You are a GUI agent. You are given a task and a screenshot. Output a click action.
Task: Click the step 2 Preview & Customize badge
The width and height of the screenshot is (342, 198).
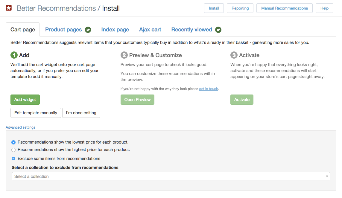(124, 55)
